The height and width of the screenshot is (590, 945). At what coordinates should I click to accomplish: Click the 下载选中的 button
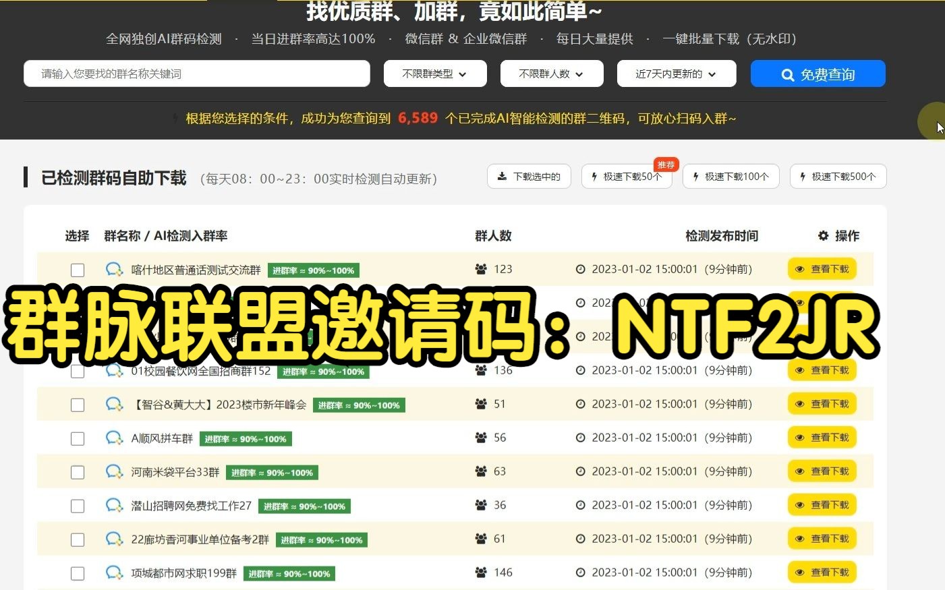pos(529,177)
